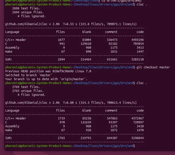Click '700613.4 lines/s' in cloc header
The width and height of the screenshot is (175, 155).
(121, 103)
